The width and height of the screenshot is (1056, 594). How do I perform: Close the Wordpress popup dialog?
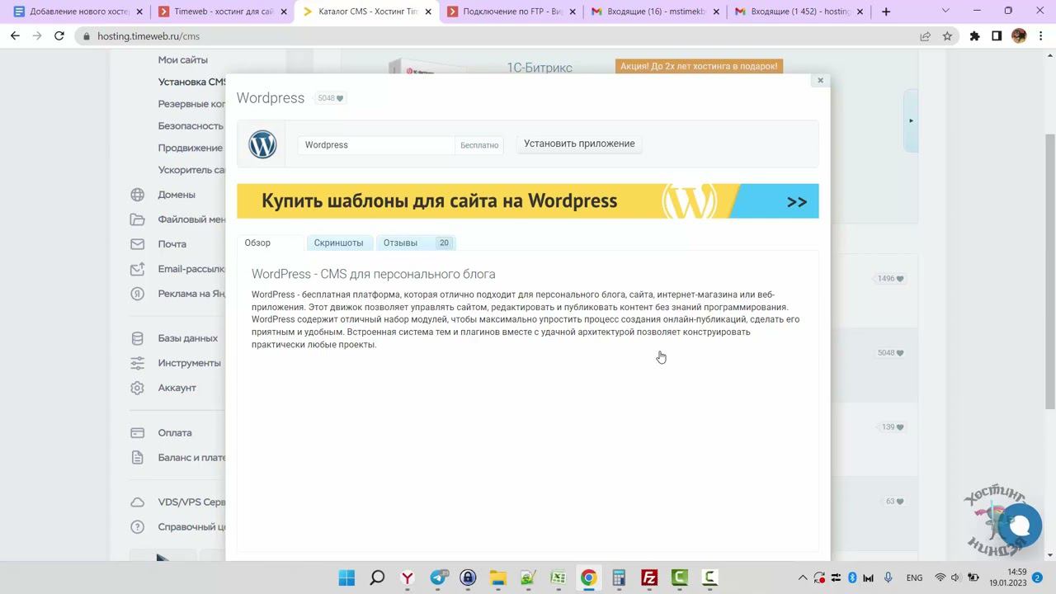[820, 80]
